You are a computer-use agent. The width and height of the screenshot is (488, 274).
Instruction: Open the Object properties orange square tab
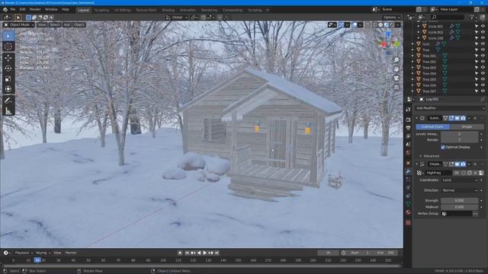point(409,163)
